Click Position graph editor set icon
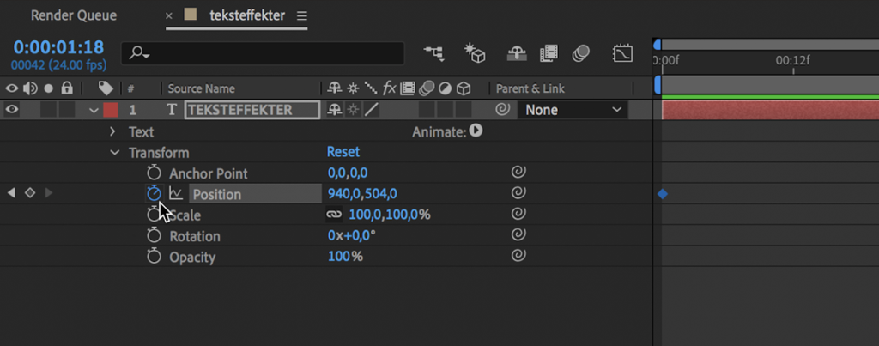 coord(177,194)
